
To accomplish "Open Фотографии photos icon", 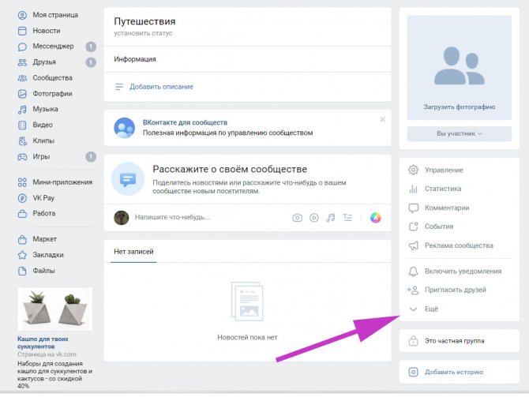I will (22, 94).
